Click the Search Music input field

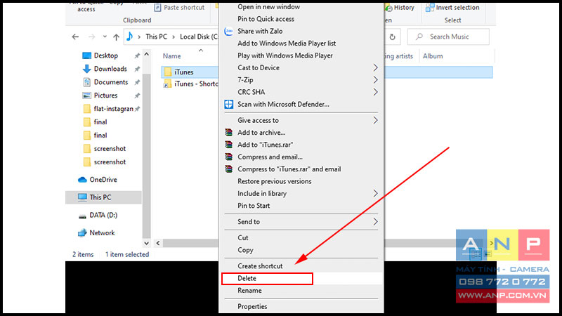[x=448, y=37]
